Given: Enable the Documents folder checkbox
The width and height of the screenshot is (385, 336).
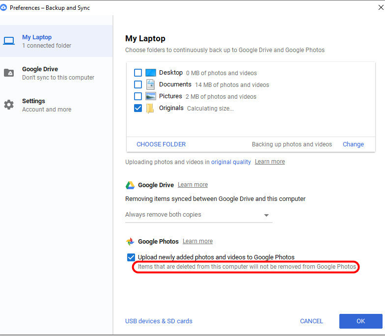Looking at the screenshot, I should click(138, 84).
